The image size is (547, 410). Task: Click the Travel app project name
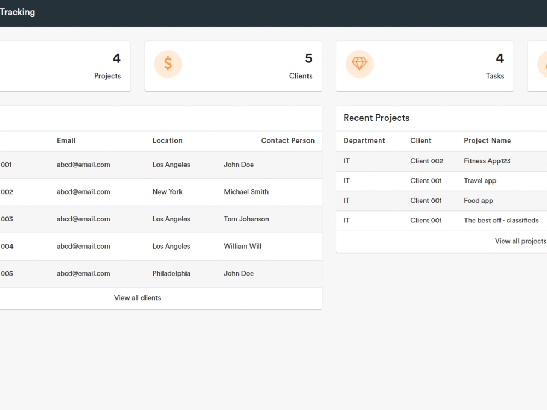pos(480,180)
